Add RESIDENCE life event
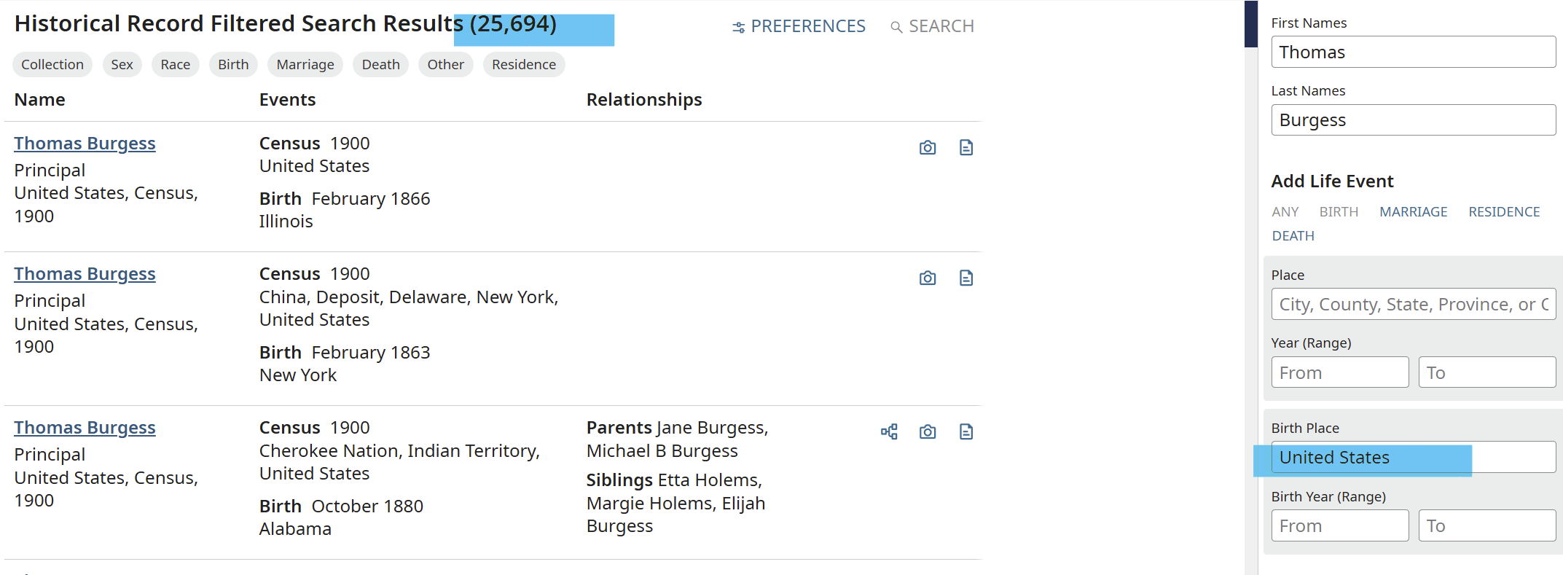The height and width of the screenshot is (575, 1563). tap(1504, 212)
